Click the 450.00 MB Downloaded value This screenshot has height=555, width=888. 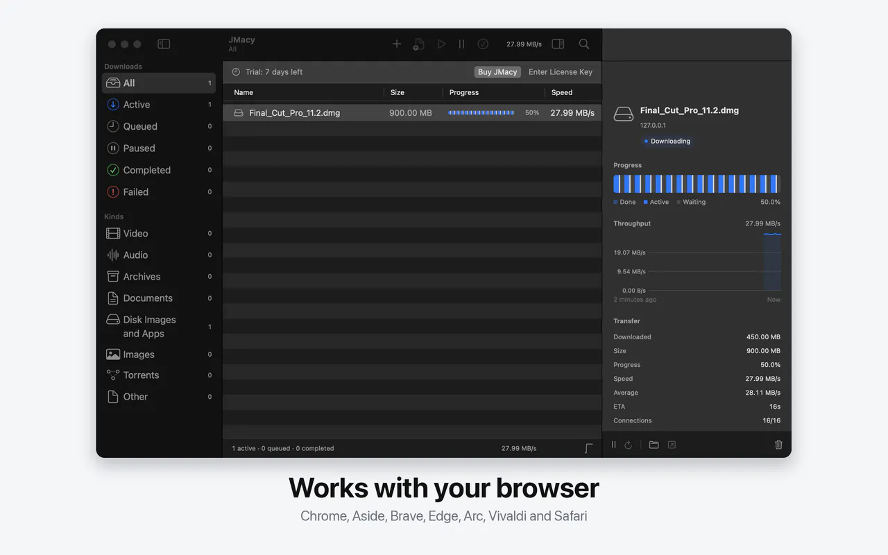tap(763, 337)
